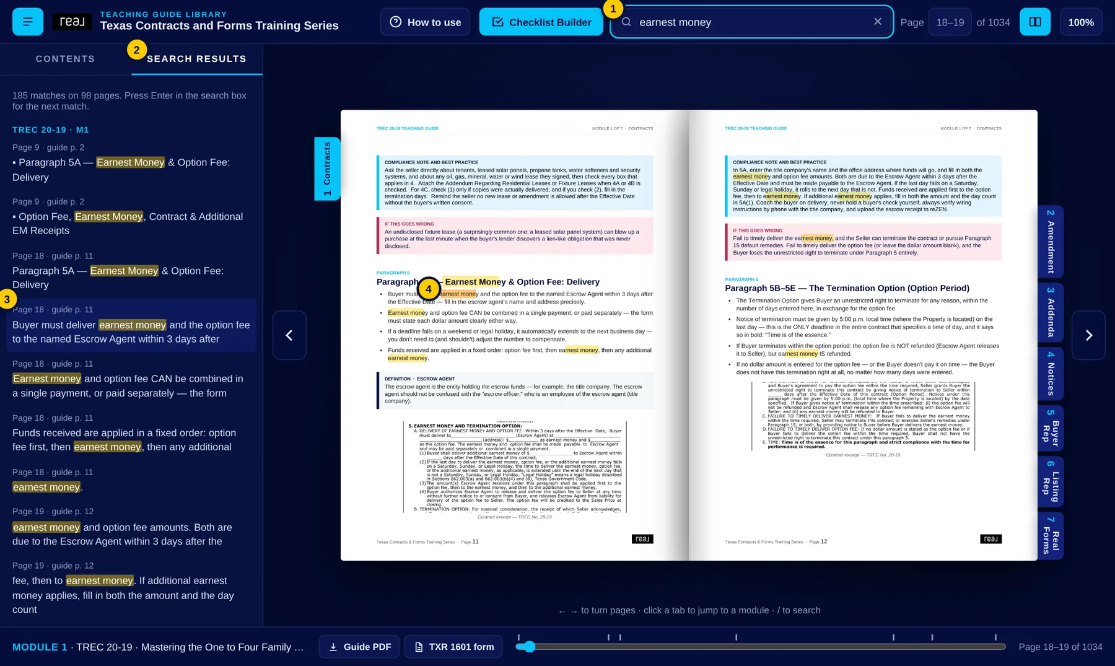Jump to the 2 Amendment module tab
1115x666 pixels.
click(1051, 242)
